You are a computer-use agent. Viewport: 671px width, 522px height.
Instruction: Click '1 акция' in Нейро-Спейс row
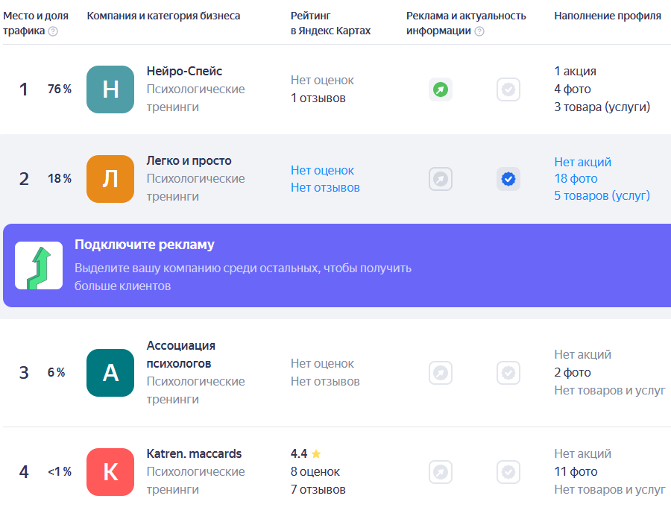pos(575,71)
